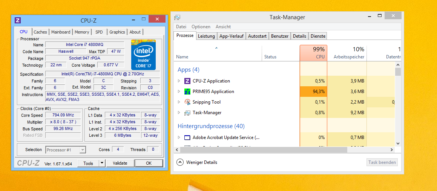Image resolution: width=437 pixels, height=191 pixels.
Task: Click the Task-Manager row icon in Apps list
Action: click(x=187, y=113)
